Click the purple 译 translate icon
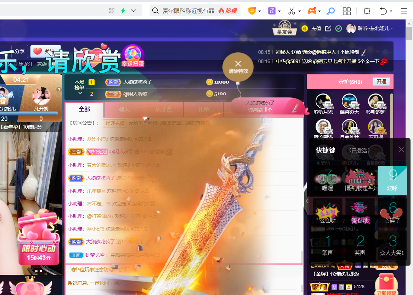This screenshot has width=413, height=295. tap(272, 11)
